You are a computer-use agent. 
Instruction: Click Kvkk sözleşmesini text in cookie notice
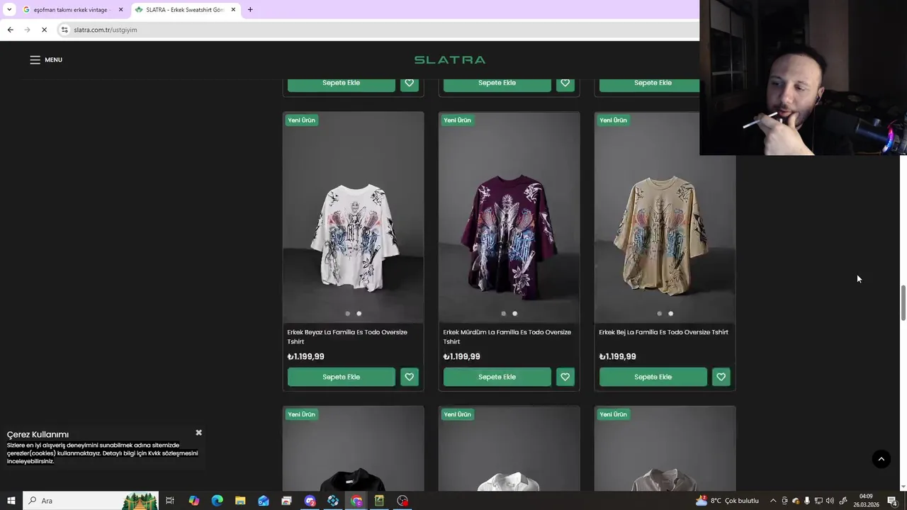click(173, 453)
